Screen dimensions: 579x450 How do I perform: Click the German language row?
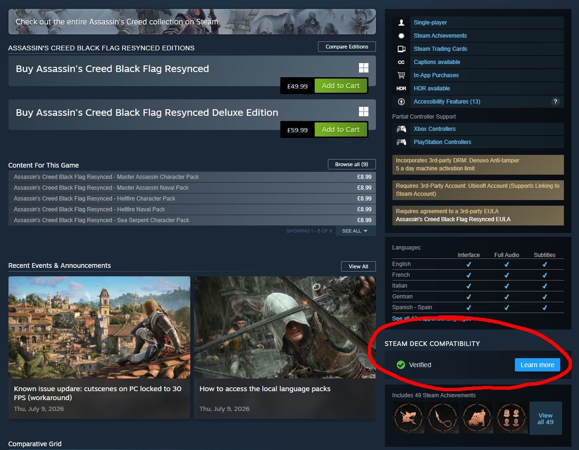click(478, 297)
